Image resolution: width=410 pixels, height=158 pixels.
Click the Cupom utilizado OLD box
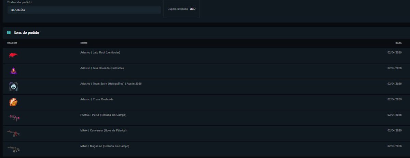pyautogui.click(x=181, y=9)
